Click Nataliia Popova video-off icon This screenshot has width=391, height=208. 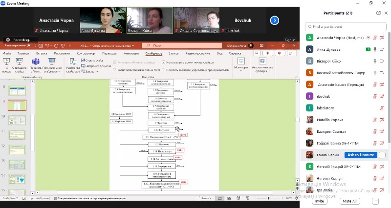pyautogui.click(x=382, y=120)
